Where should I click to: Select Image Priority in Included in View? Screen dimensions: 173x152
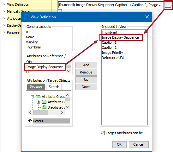point(112,53)
